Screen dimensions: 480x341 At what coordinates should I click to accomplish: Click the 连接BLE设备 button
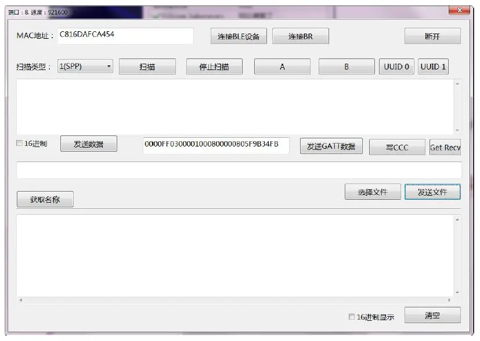coord(239,36)
